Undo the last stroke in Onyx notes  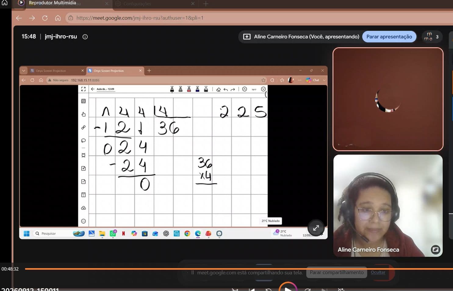[x=226, y=89]
